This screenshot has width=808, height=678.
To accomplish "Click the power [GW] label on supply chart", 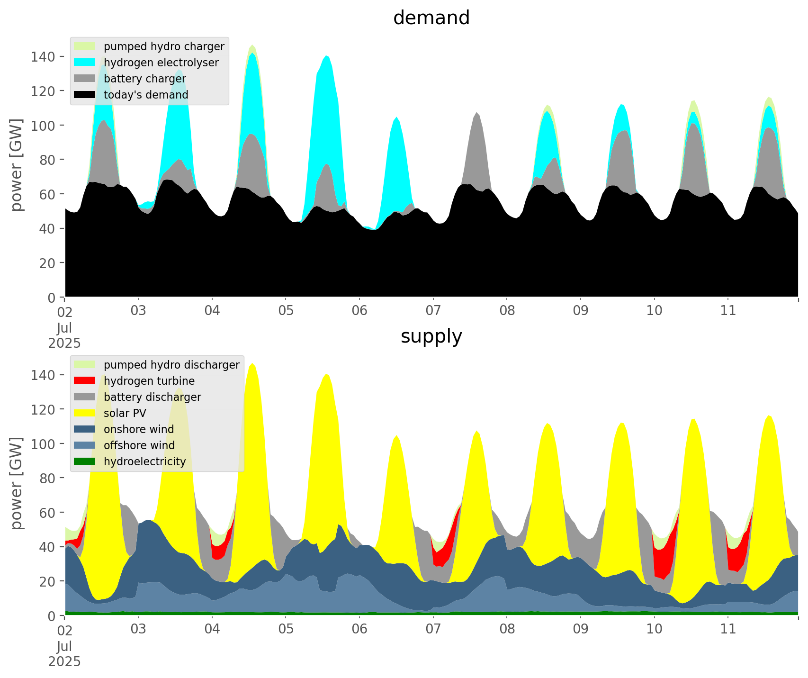I will click(17, 483).
